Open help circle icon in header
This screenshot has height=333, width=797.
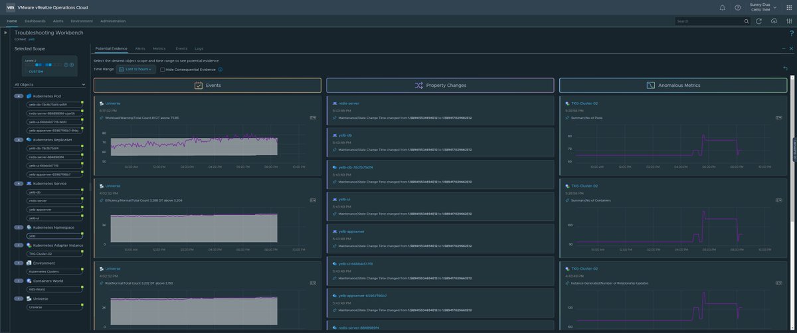tap(738, 7)
